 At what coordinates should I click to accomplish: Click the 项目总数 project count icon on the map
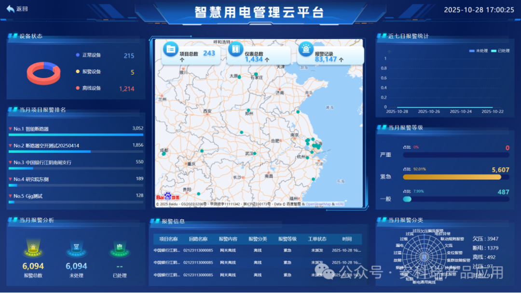coord(171,50)
